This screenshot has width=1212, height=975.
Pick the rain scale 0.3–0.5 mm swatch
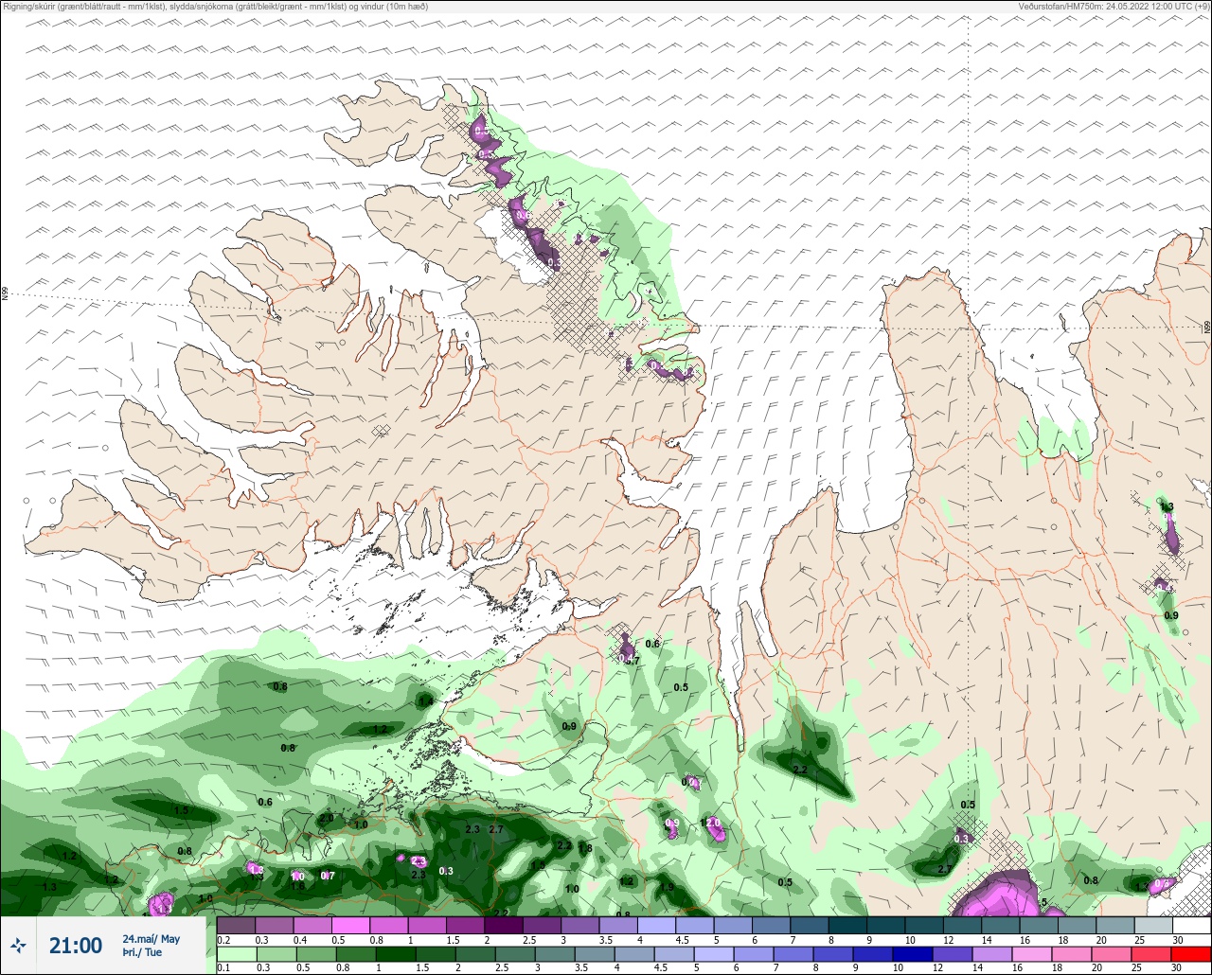[275, 954]
